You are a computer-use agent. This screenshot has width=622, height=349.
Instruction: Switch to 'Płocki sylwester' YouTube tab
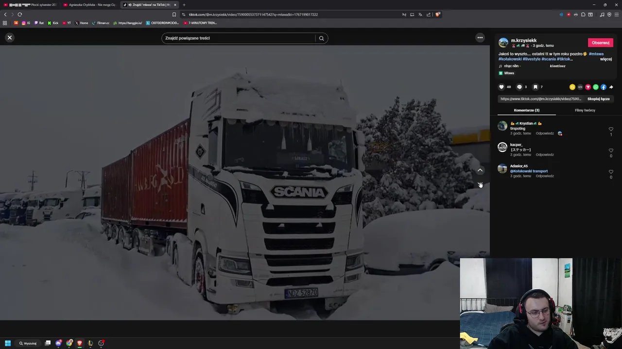pos(30,5)
